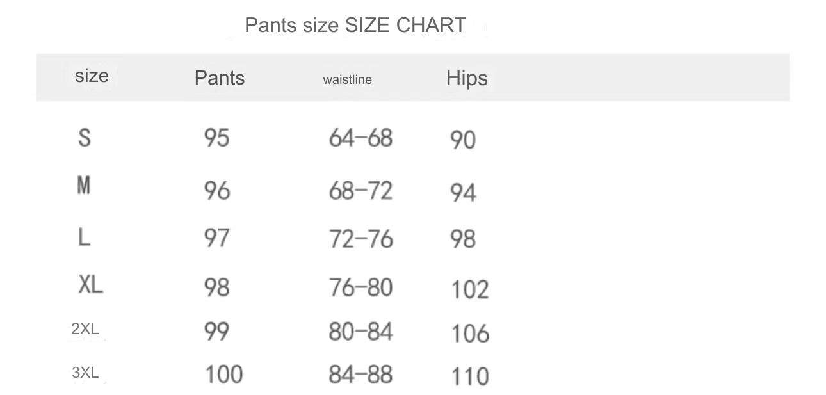The image size is (826, 395).
Task: Click the 'Pants size SIZE CHART' title
Action: (x=355, y=26)
